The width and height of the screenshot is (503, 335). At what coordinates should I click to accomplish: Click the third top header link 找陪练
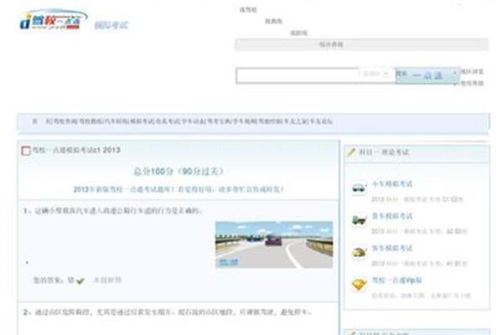298,33
